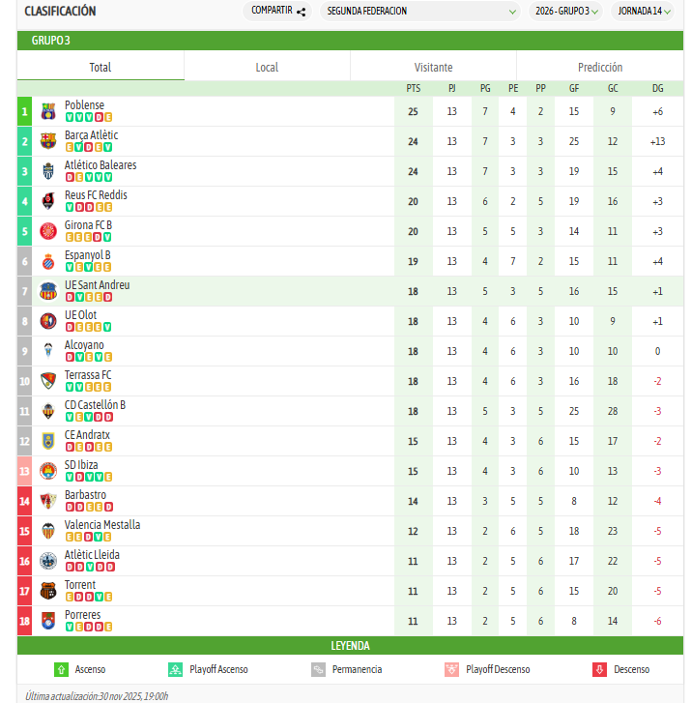Viewport: 691px width, 703px height.
Task: Click the Girona FC B badge
Action: pyautogui.click(x=48, y=231)
